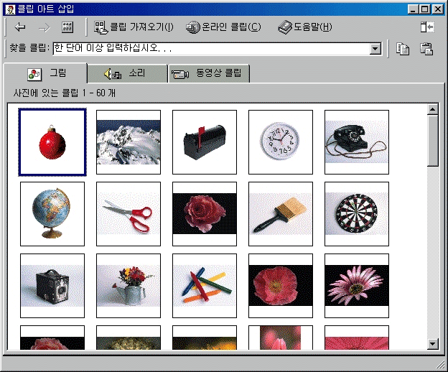The image size is (448, 372).
Task: Select the red Christmas ornament clip
Action: click(x=52, y=142)
